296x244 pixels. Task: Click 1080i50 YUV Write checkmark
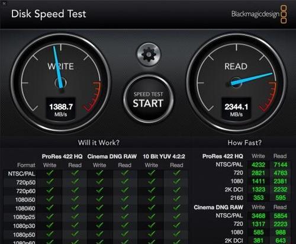click(152, 199)
